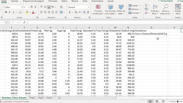Open the Comentarios pane
The width and height of the screenshot is (183, 103).
coord(166,1)
